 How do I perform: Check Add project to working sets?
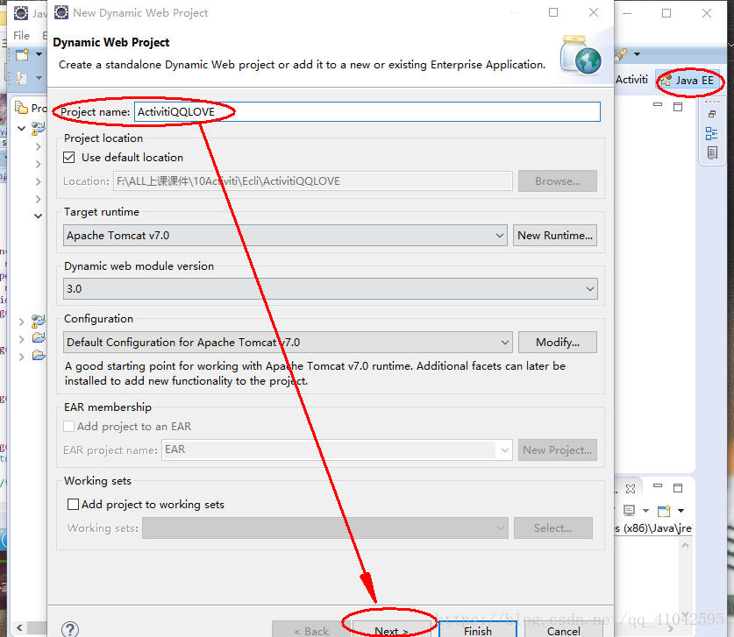(x=73, y=504)
